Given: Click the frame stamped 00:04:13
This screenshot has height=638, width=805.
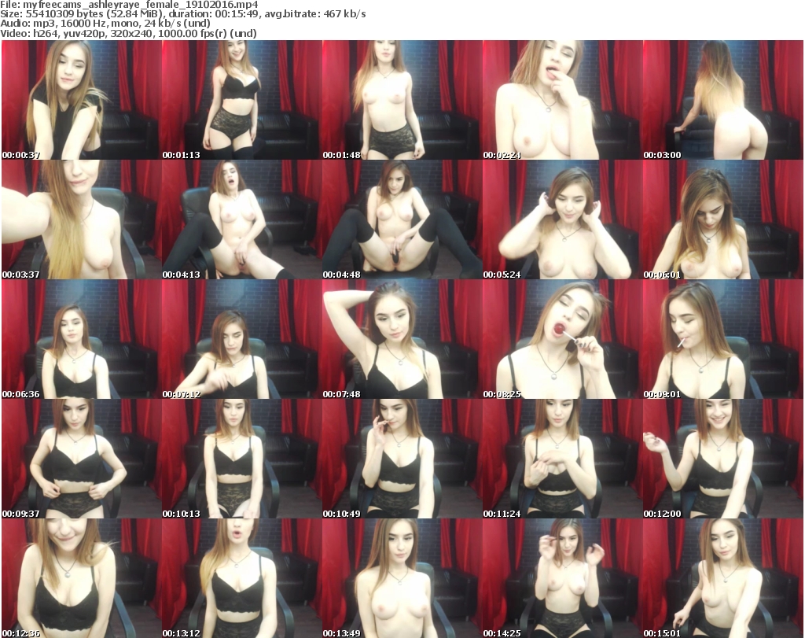Looking at the screenshot, I should (242, 219).
